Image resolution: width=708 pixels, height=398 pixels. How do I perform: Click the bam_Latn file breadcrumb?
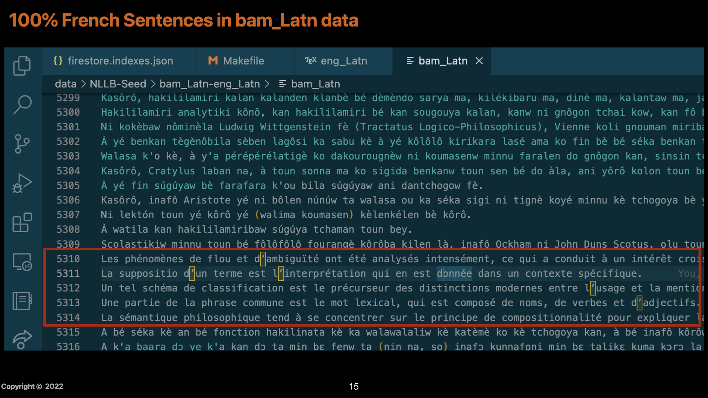pos(315,84)
